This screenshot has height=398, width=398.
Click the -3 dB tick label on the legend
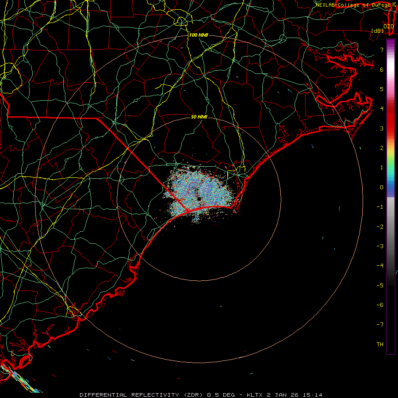pos(380,246)
